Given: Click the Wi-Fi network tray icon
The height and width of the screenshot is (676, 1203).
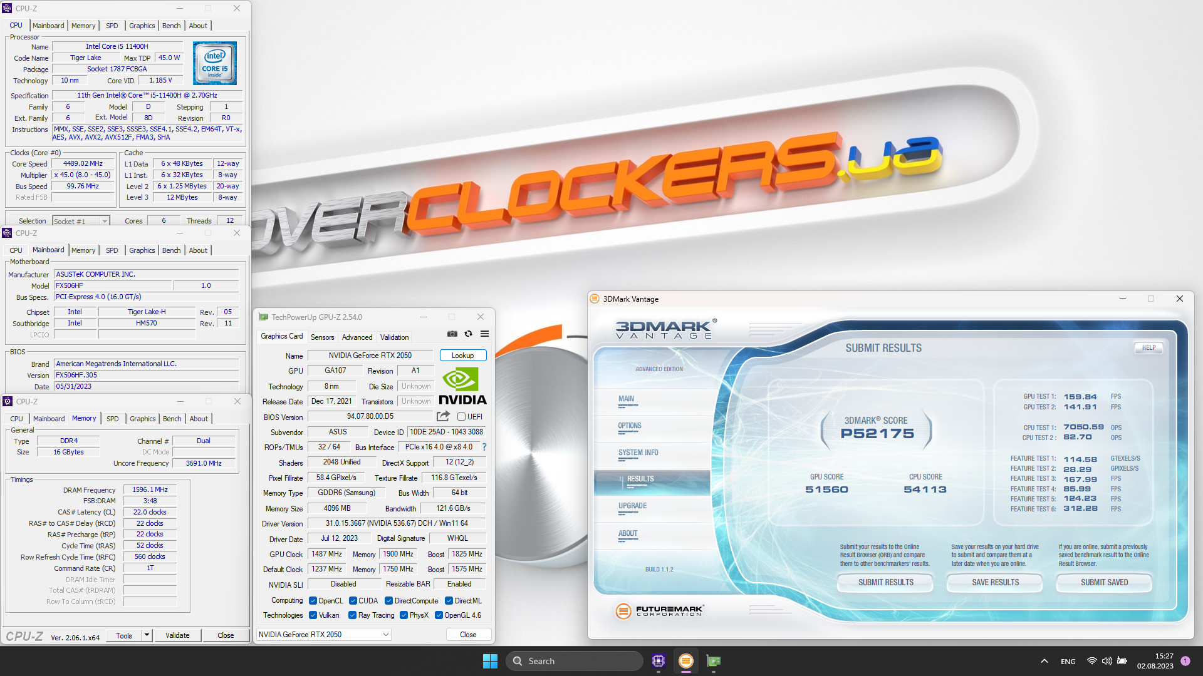Looking at the screenshot, I should click(1092, 661).
